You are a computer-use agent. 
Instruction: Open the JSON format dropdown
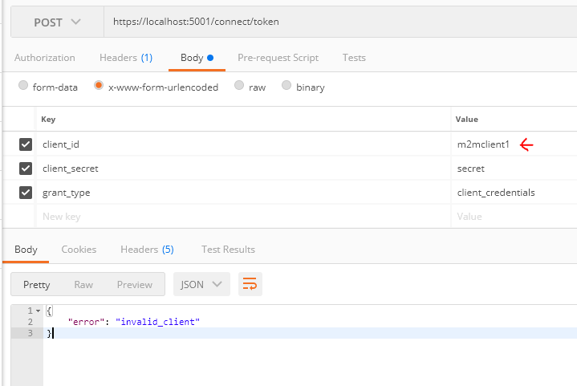[x=201, y=284]
